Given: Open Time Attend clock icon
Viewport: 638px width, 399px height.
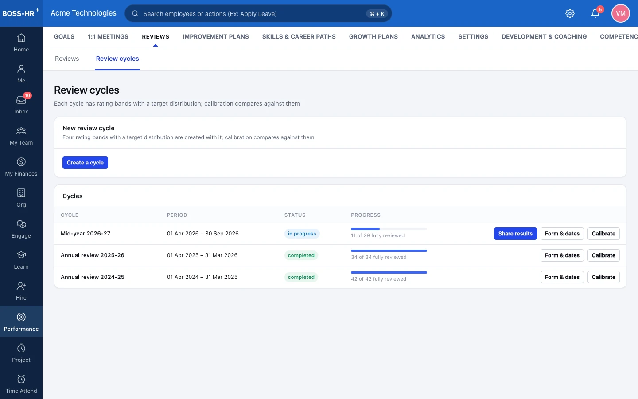Looking at the screenshot, I should (x=21, y=379).
